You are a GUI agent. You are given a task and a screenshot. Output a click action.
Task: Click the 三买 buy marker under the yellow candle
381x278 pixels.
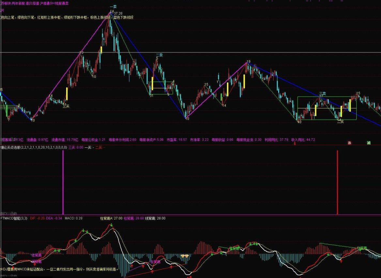click(x=66, y=106)
